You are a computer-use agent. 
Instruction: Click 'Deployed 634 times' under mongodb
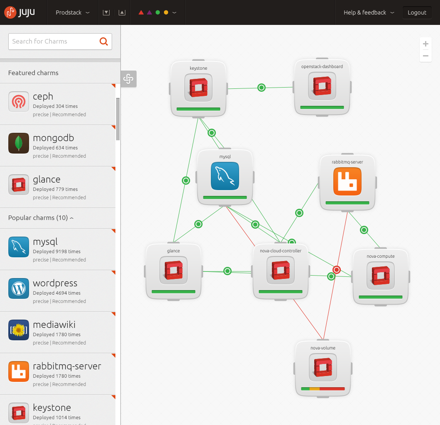[55, 148]
